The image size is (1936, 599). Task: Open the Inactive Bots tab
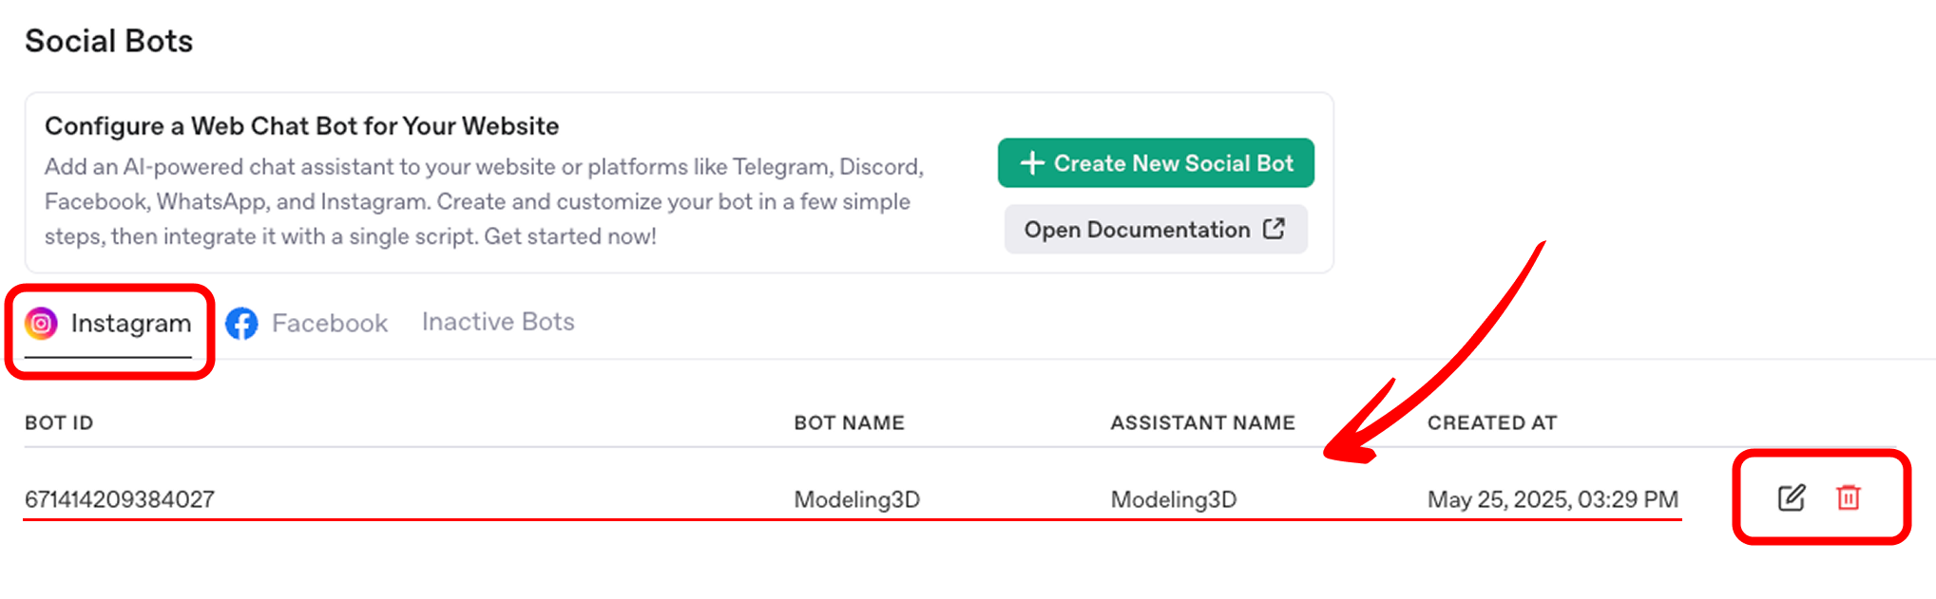coord(498,322)
